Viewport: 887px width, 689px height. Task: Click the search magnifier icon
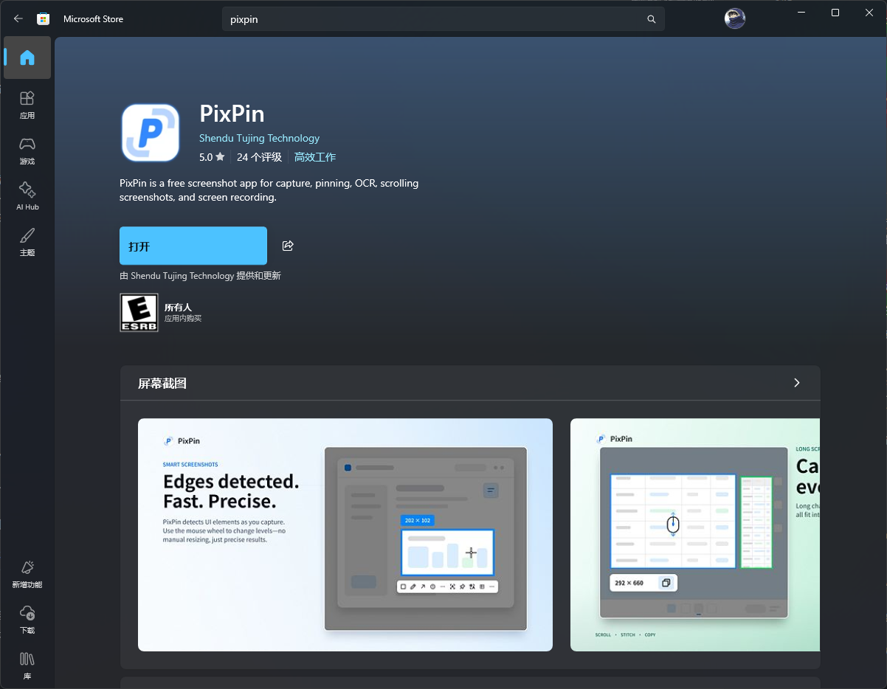coord(652,20)
